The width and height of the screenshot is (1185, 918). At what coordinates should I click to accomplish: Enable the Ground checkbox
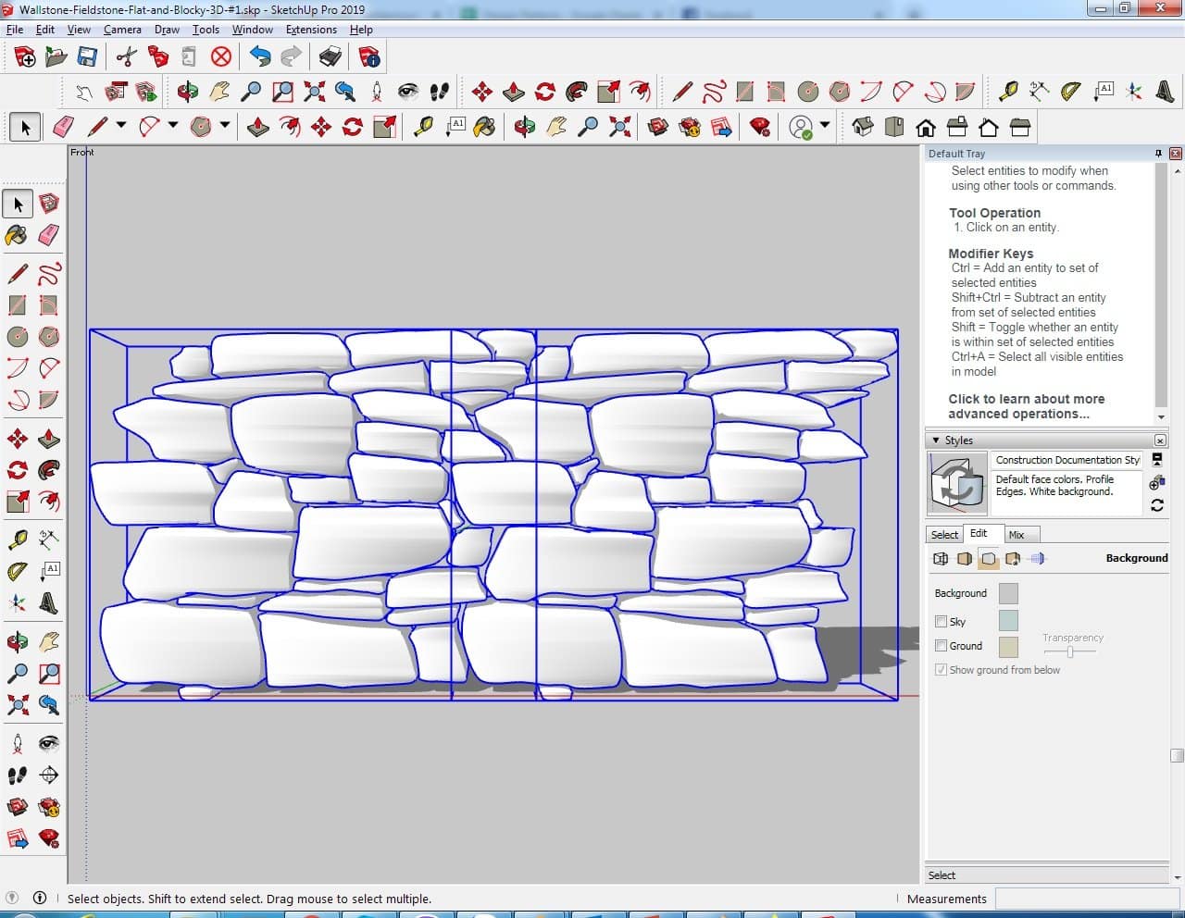point(941,646)
